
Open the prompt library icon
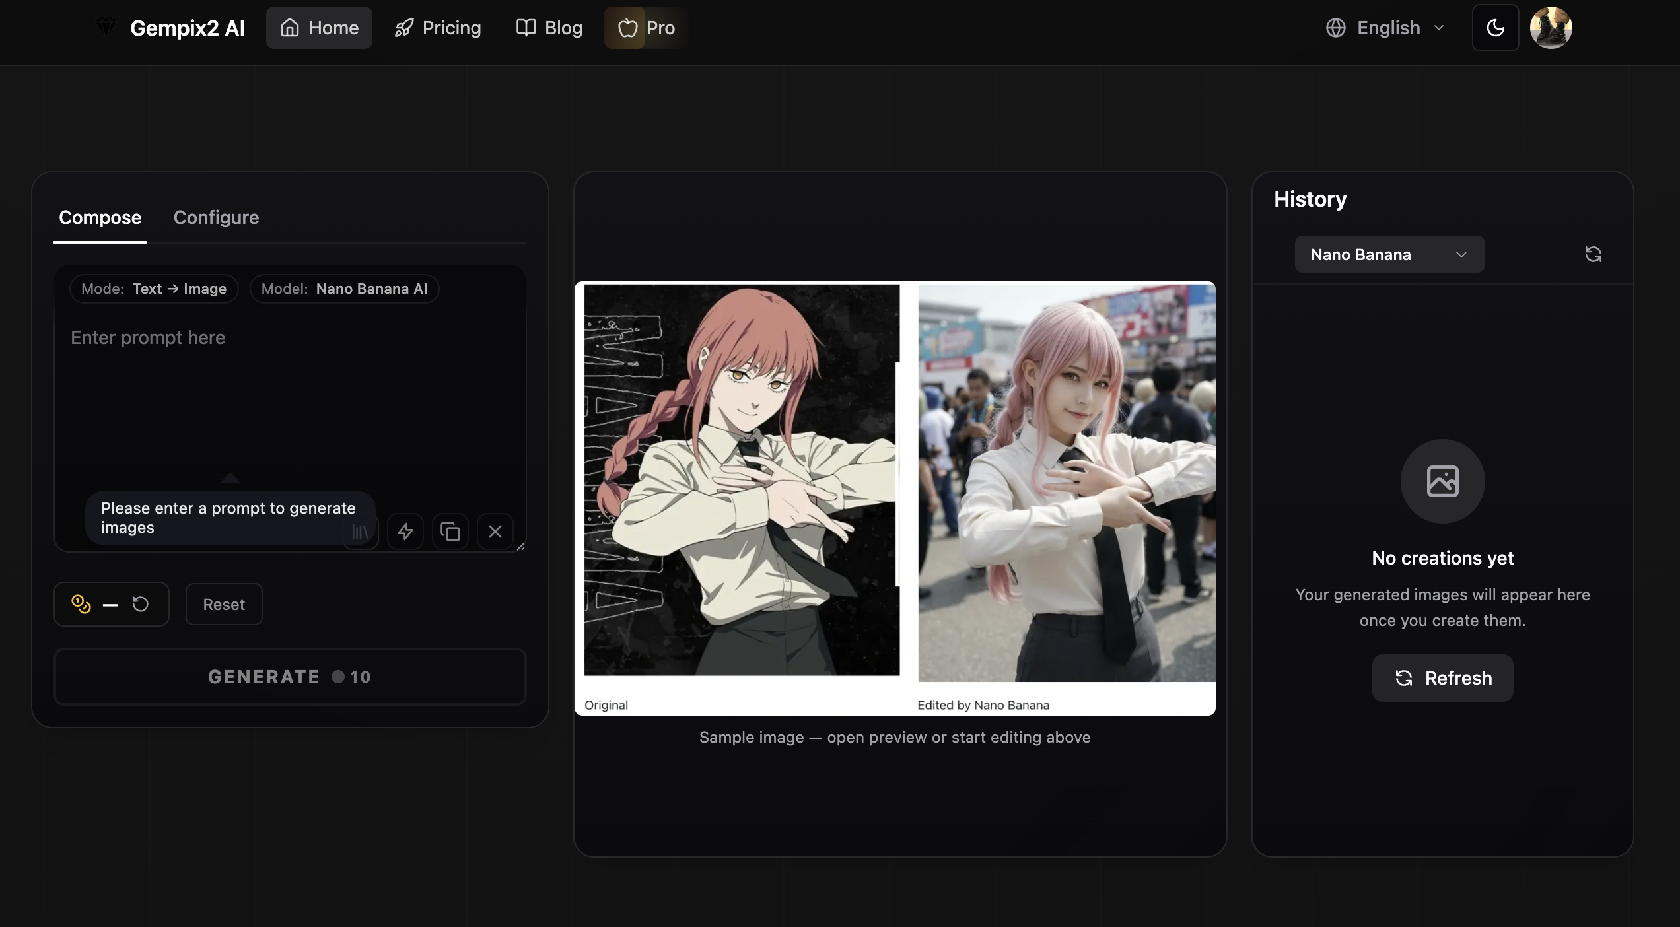coord(360,532)
